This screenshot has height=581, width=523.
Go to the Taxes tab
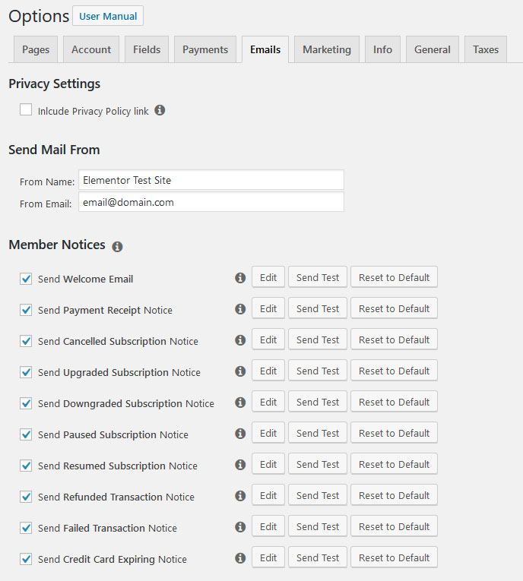[x=486, y=49]
